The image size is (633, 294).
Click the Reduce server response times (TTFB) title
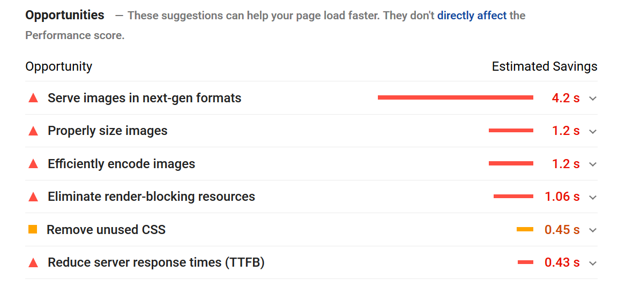point(156,263)
